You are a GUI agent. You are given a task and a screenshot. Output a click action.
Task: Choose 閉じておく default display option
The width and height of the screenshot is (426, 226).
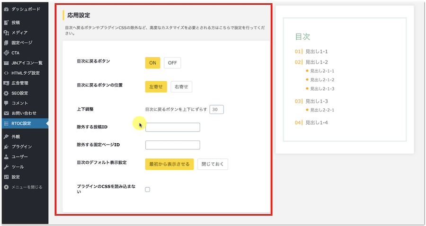tap(213, 164)
